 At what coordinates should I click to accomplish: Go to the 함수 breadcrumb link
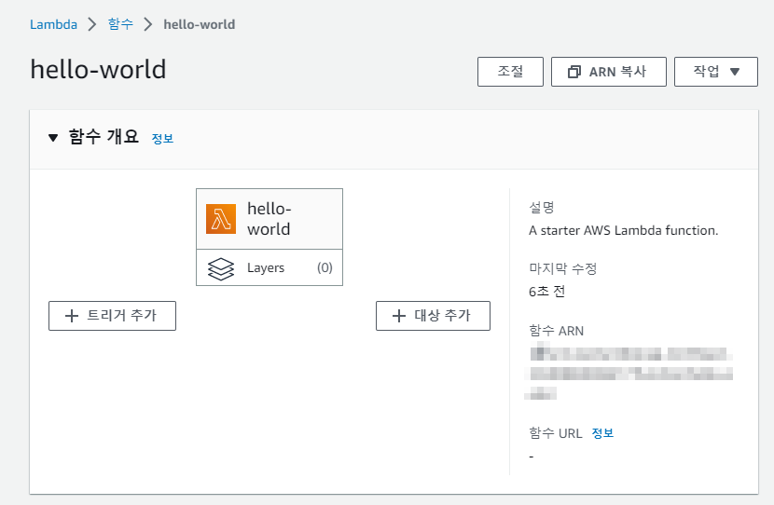[x=120, y=24]
